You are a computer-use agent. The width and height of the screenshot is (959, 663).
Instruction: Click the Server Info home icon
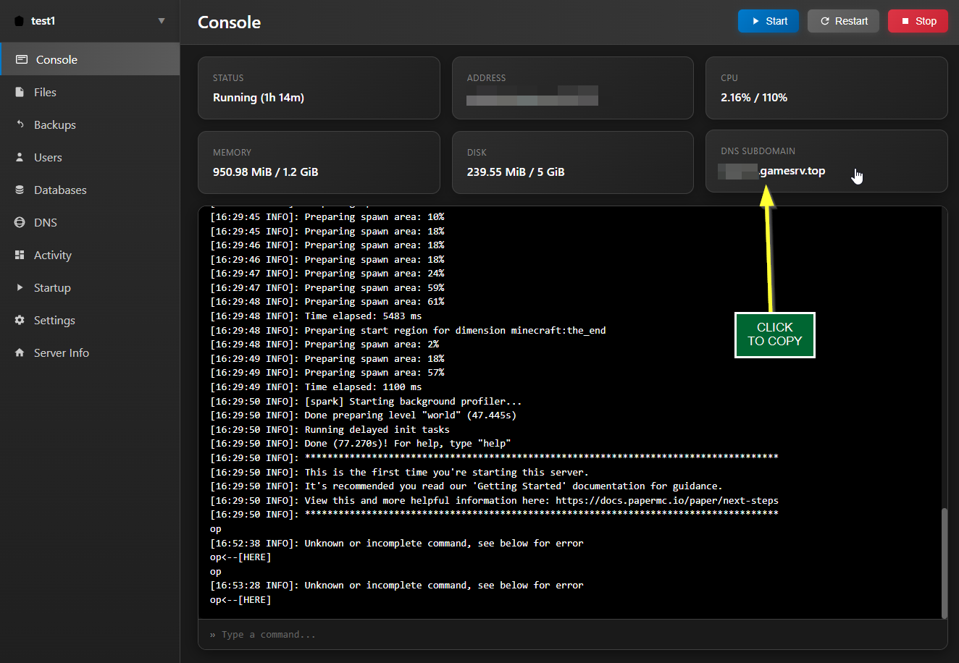(20, 352)
